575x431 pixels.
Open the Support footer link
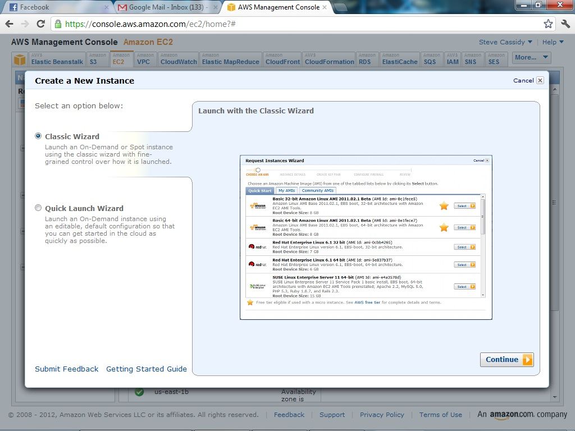coord(332,415)
